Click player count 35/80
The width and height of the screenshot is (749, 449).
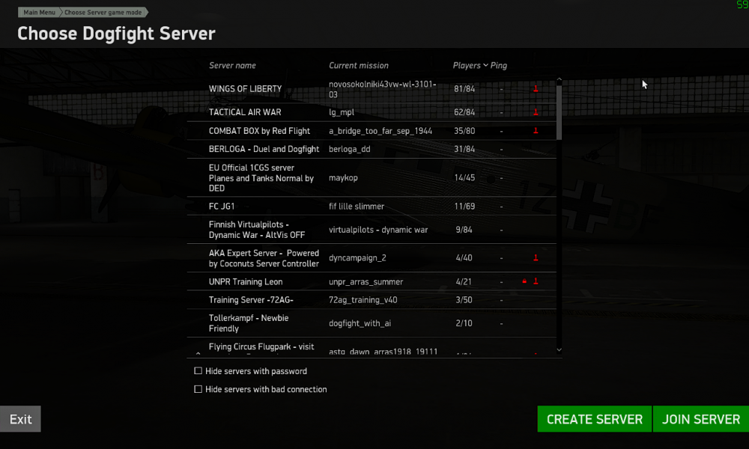pos(464,131)
